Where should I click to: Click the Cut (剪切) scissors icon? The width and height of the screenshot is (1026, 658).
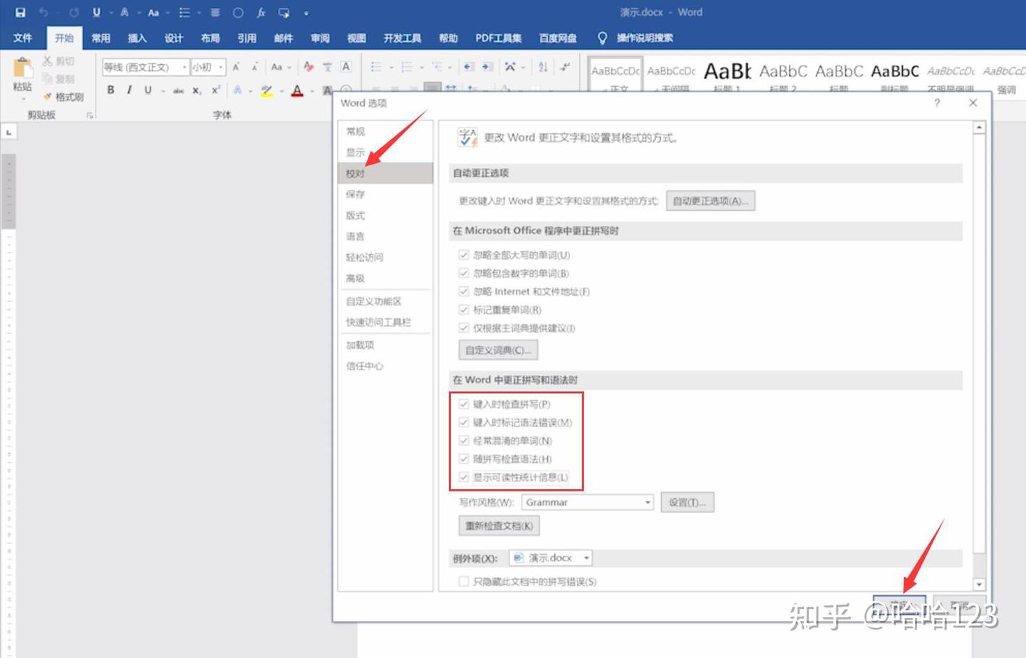click(48, 61)
